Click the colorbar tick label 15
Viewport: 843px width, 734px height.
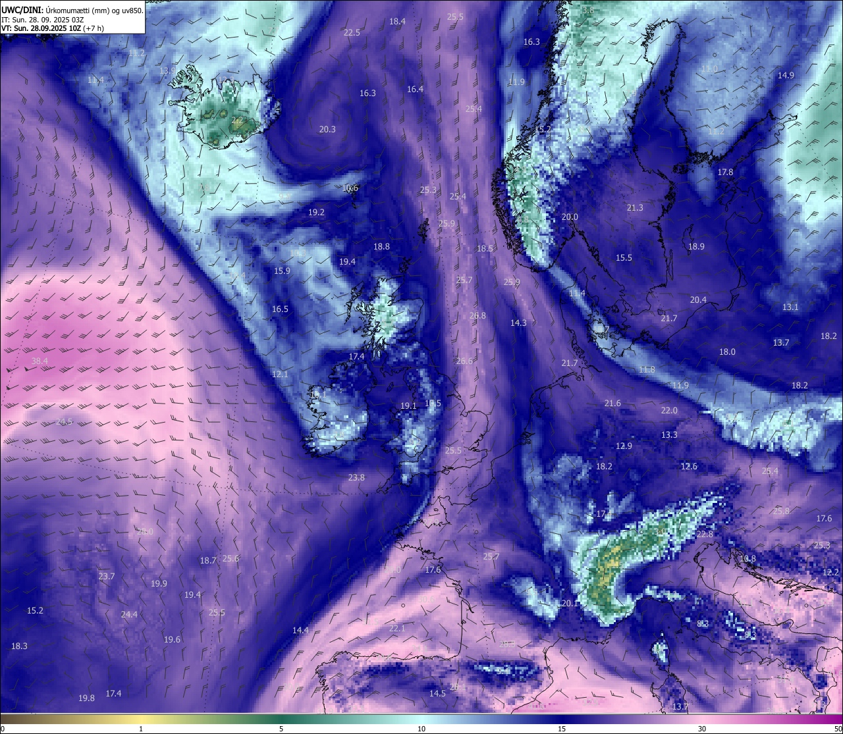click(562, 729)
